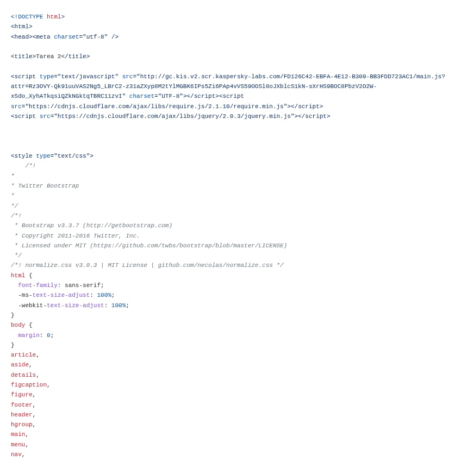The width and height of the screenshot is (461, 461).
Task: Click the nav selector
Action: [x=16, y=454]
